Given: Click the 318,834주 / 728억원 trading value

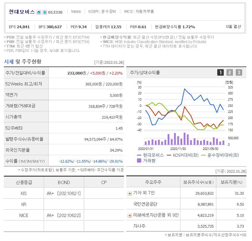Looking at the screenshot, I should (105, 106).
